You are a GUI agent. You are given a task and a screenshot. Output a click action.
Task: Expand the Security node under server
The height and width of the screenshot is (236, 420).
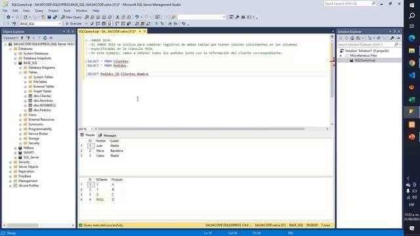click(x=10, y=162)
